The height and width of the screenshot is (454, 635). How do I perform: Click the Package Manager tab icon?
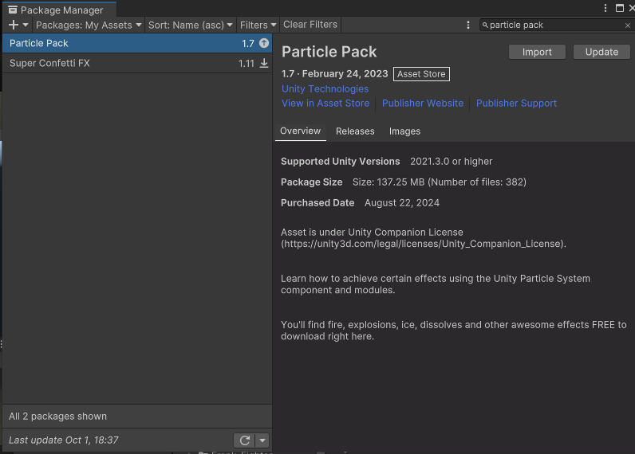[x=13, y=10]
